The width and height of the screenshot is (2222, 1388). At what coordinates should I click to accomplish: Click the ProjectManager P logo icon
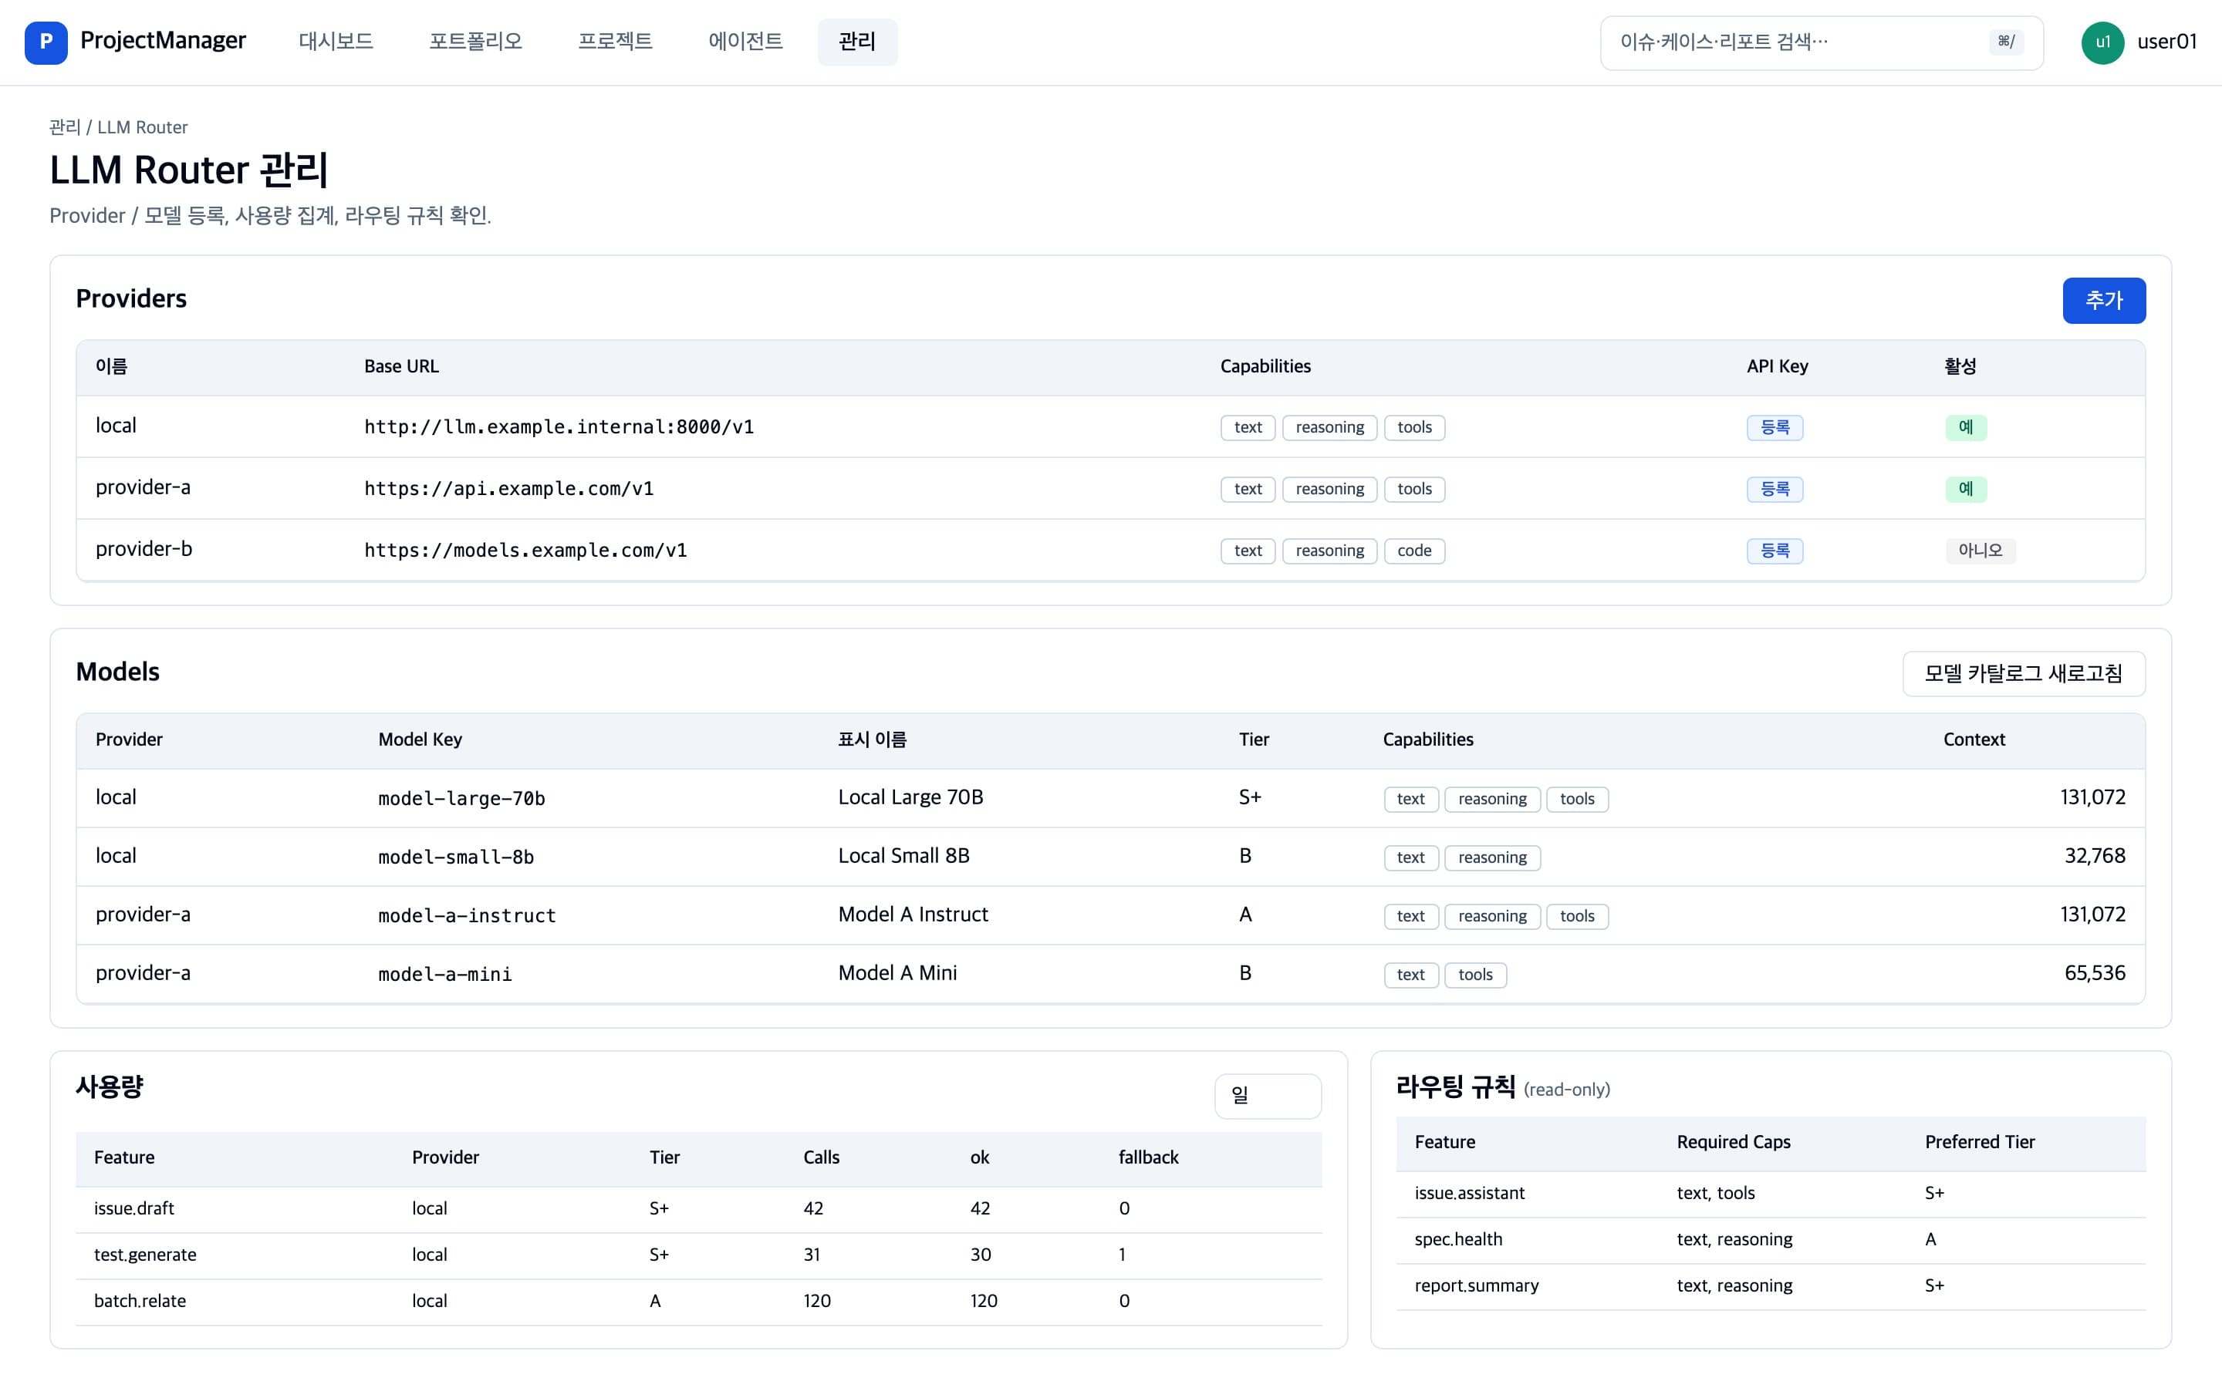pos(46,42)
